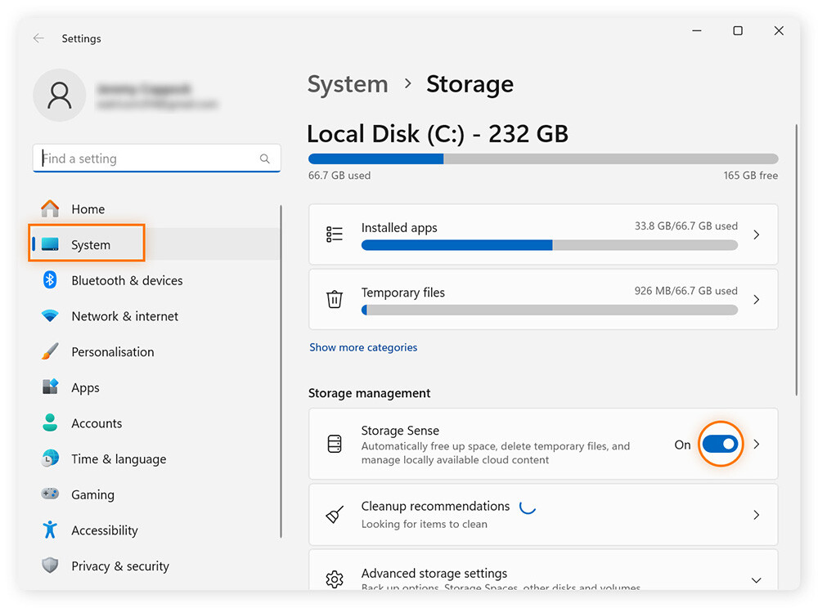Click the Local Disk usage progress bar
Screen dimensions: 818x608
tap(542, 159)
